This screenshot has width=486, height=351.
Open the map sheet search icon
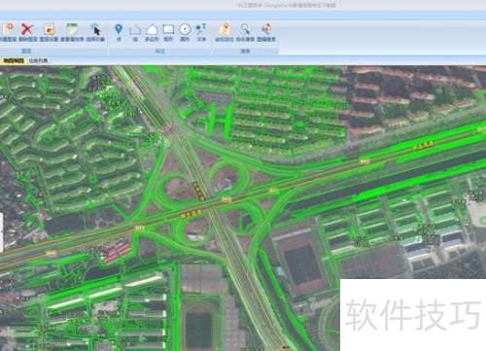[266, 29]
